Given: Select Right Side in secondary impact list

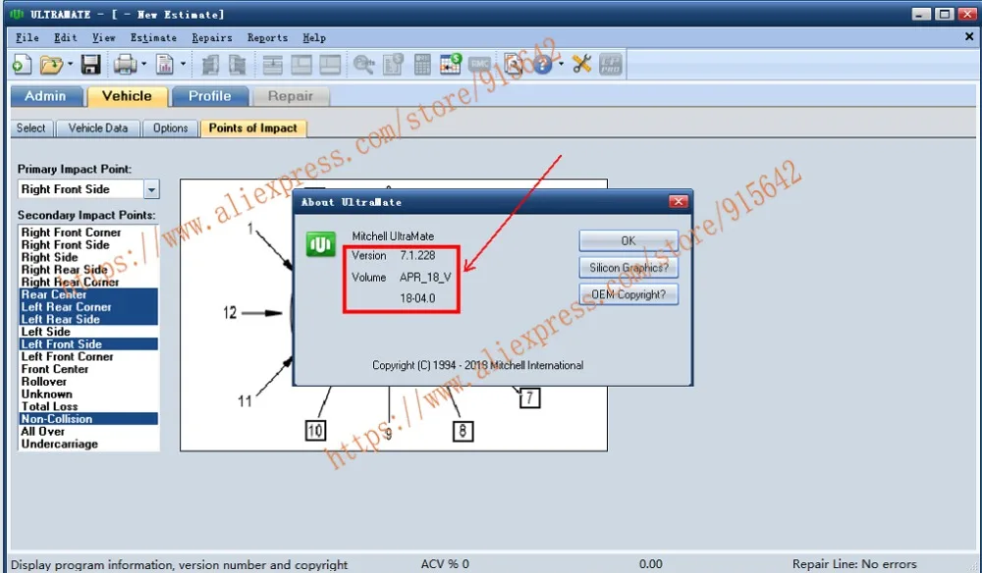Looking at the screenshot, I should pyautogui.click(x=88, y=257).
